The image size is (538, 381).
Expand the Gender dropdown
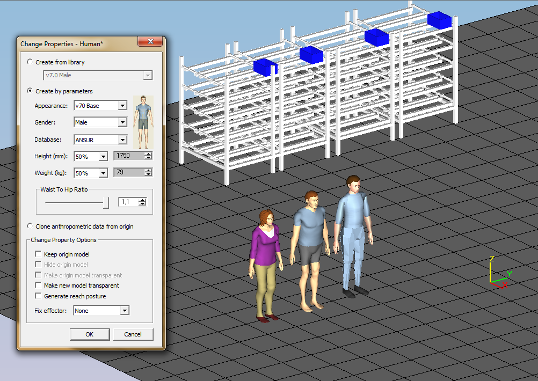tap(122, 122)
